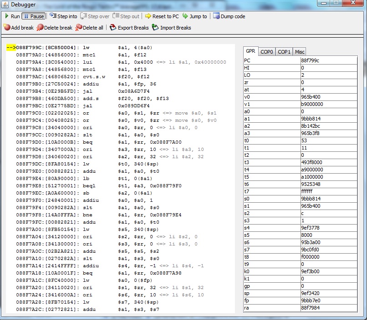This screenshot has height=320, width=367.
Task: Click the Run button in debugger toolbar
Action: point(12,16)
